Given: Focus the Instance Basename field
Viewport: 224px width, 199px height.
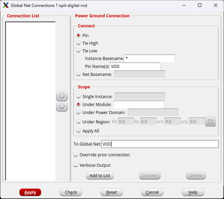Looking at the screenshot, I should [x=150, y=58].
